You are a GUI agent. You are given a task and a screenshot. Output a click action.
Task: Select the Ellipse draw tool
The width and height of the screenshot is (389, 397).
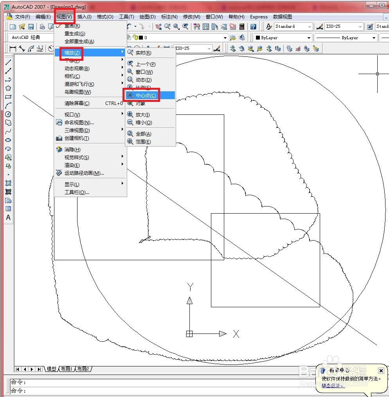click(8, 140)
